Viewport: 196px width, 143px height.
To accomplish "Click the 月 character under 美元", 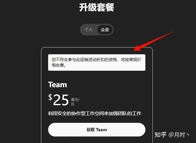I will [x=72, y=104].
